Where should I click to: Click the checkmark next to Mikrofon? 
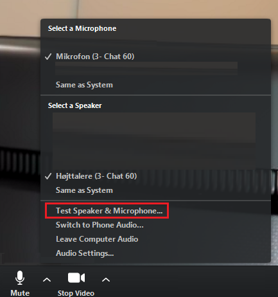[48, 57]
